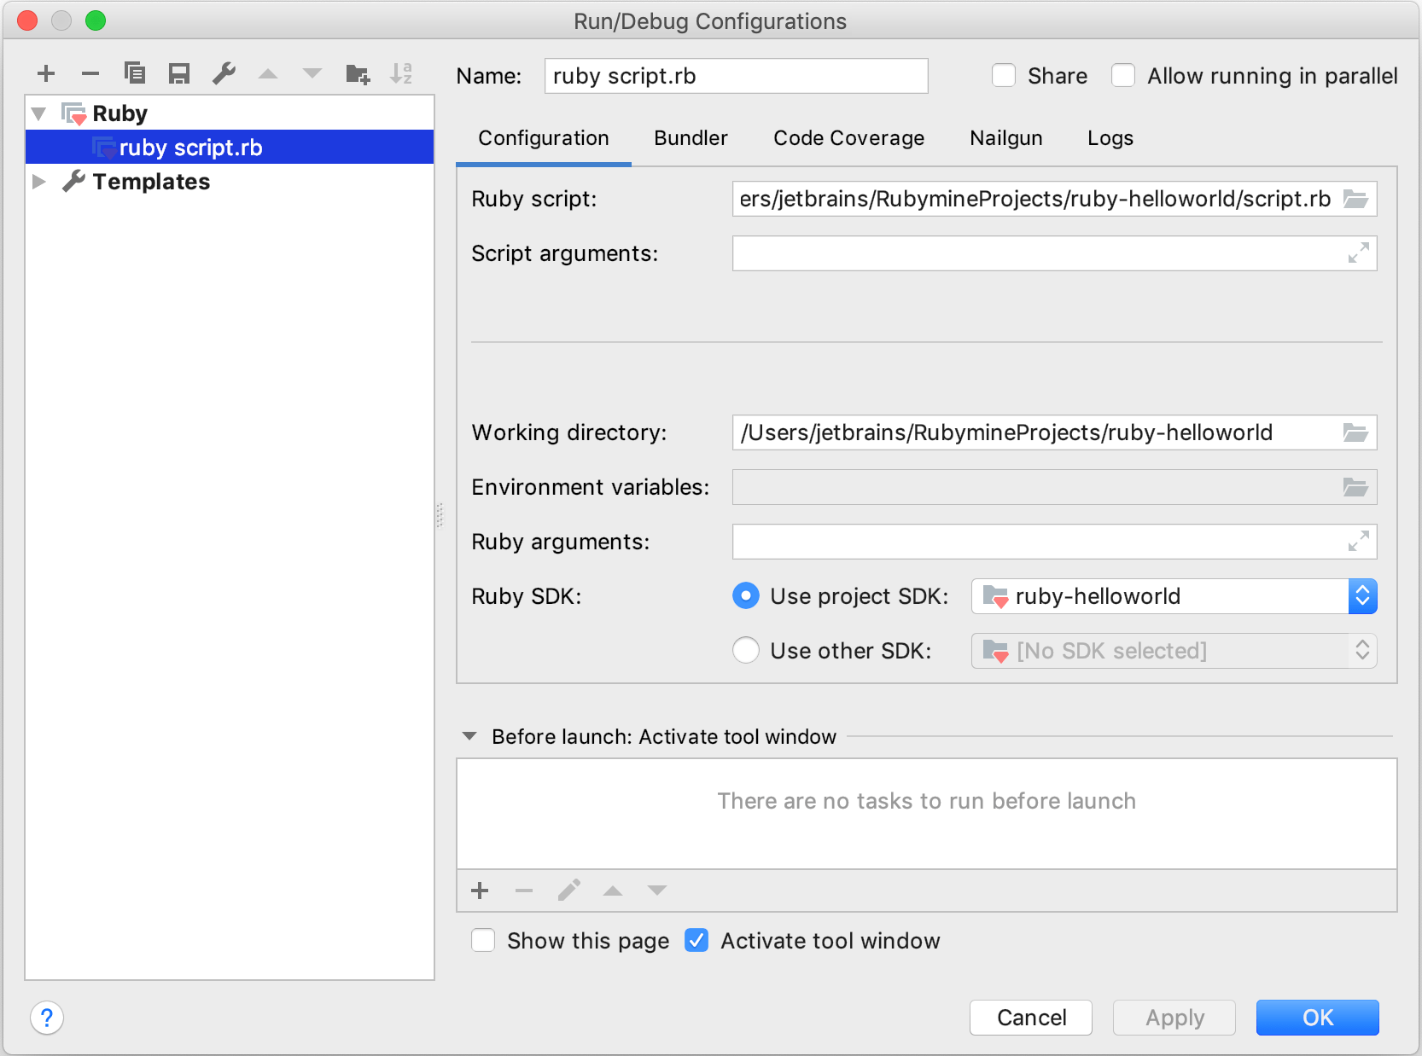Screen dimensions: 1422x1056
Task: Open edit templates with wrench icon
Action: 224,73
